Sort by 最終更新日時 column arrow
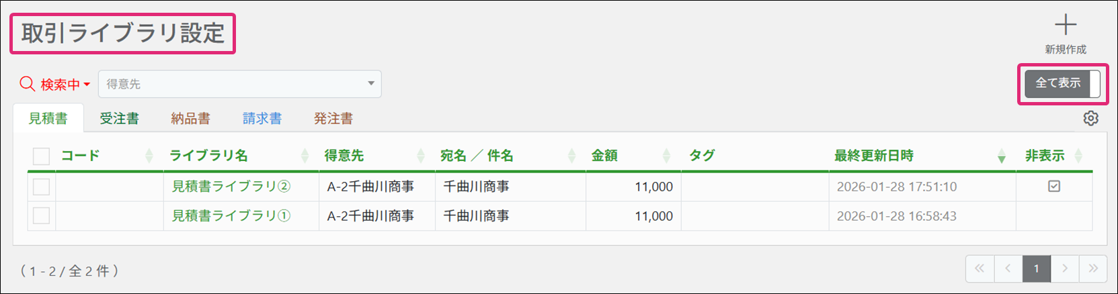The image size is (1118, 294). (1001, 156)
